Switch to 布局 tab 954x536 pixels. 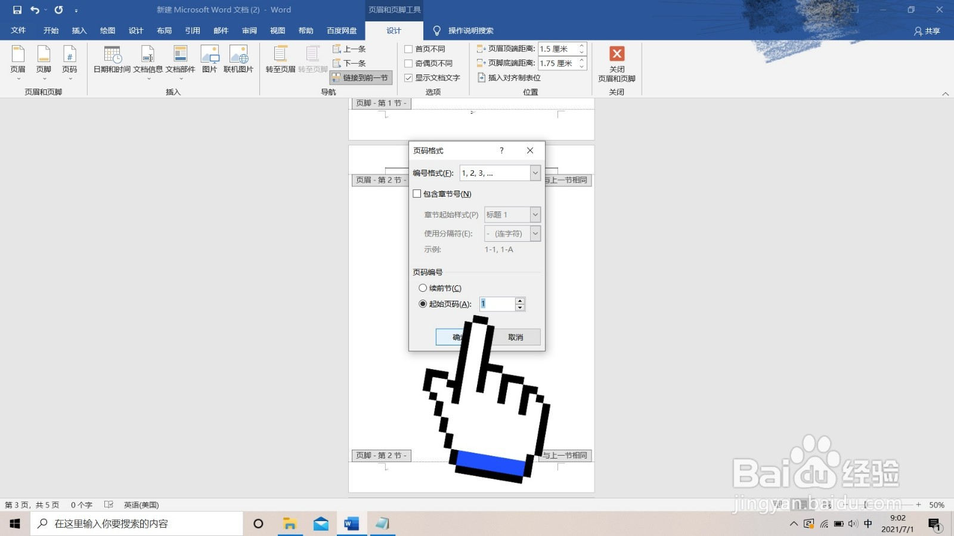[164, 30]
